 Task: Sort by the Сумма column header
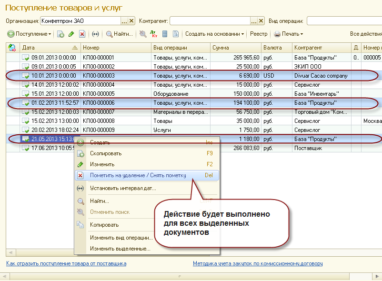(x=235, y=48)
